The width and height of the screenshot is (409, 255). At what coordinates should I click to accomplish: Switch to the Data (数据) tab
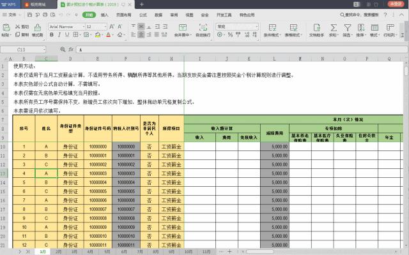click(x=158, y=15)
